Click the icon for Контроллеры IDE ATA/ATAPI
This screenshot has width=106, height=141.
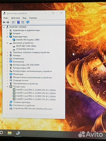(11, 65)
